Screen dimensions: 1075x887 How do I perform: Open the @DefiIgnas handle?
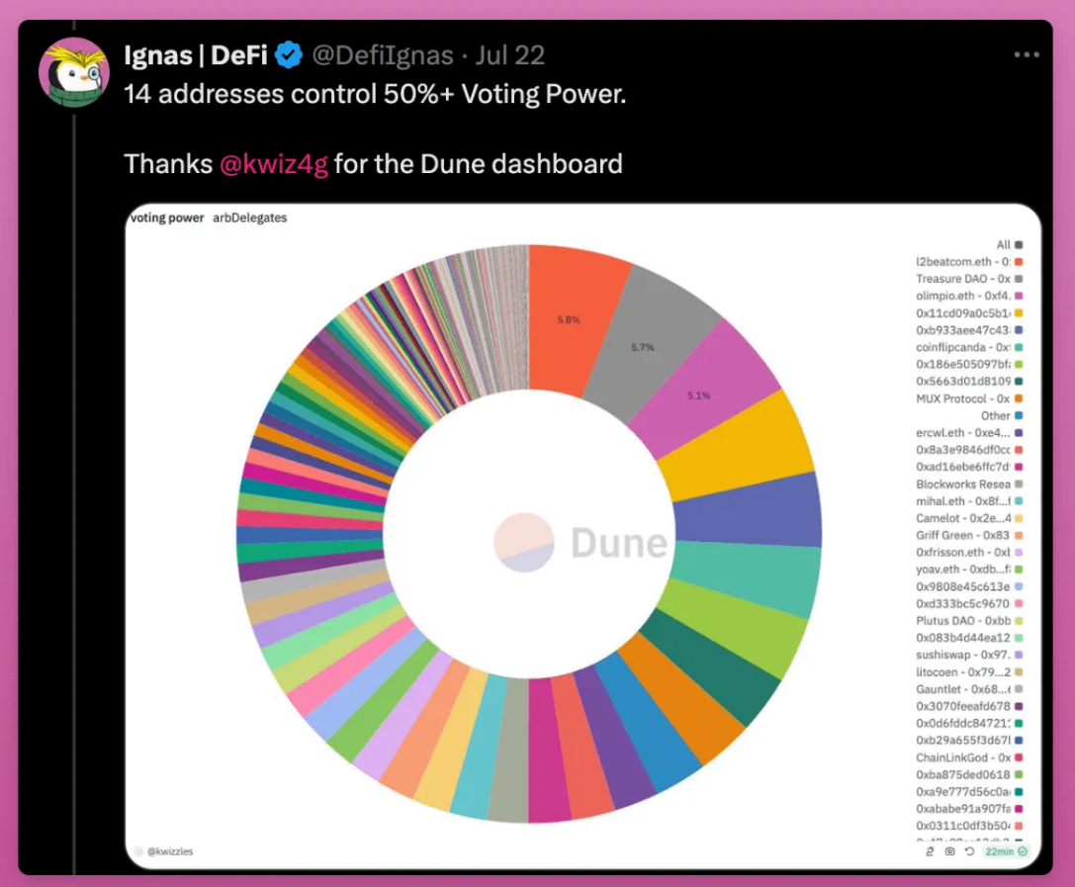pyautogui.click(x=383, y=55)
